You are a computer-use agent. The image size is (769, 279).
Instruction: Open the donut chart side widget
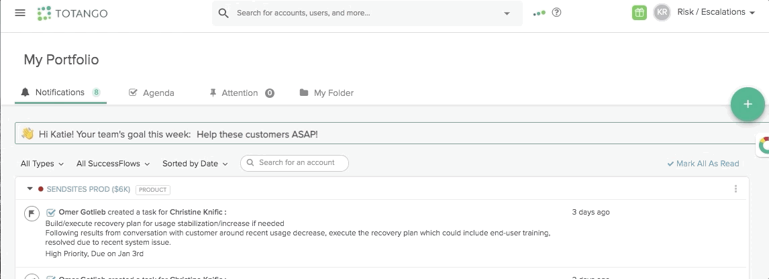click(763, 146)
